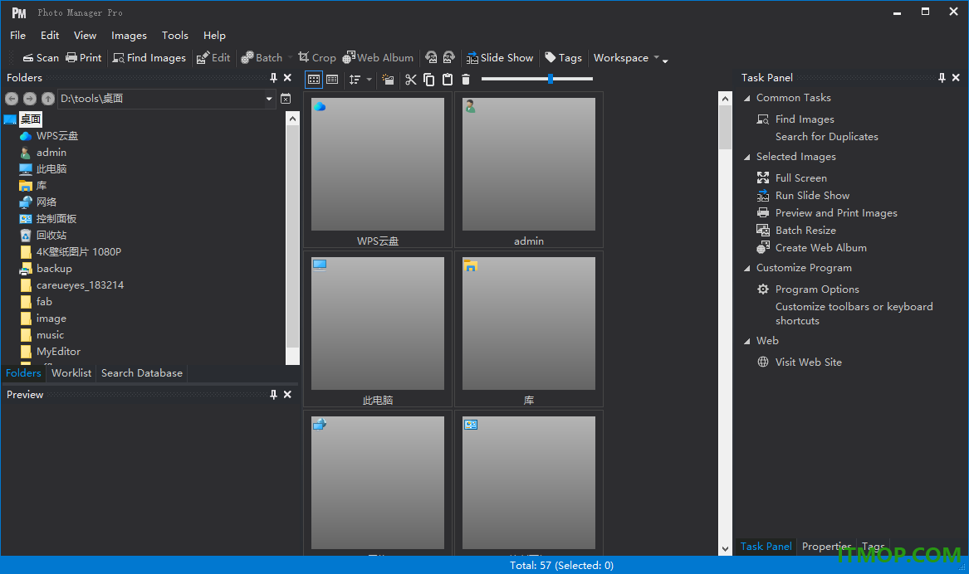Open the Workspace dropdown
This screenshot has width=969, height=574.
point(626,57)
